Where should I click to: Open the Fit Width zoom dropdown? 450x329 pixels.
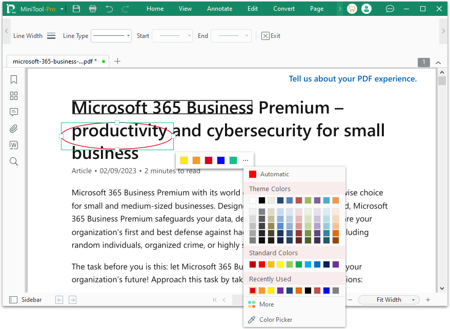pyautogui.click(x=389, y=300)
